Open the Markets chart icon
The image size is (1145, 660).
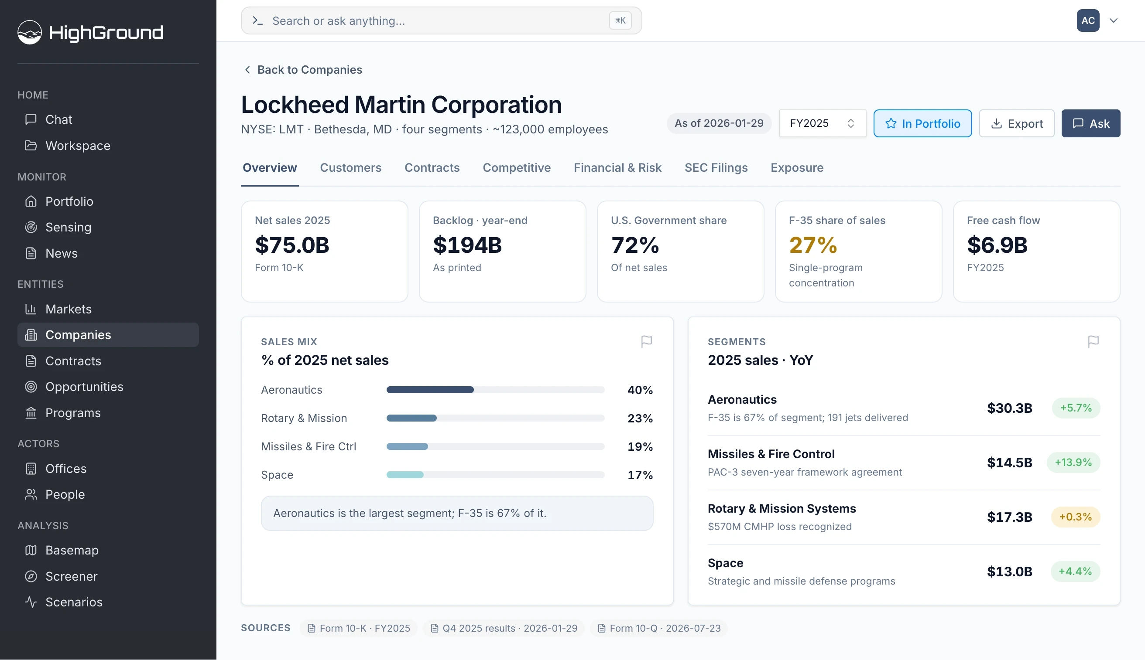coord(31,309)
